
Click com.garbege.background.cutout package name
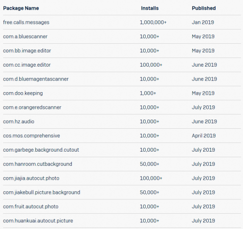(x=41, y=150)
